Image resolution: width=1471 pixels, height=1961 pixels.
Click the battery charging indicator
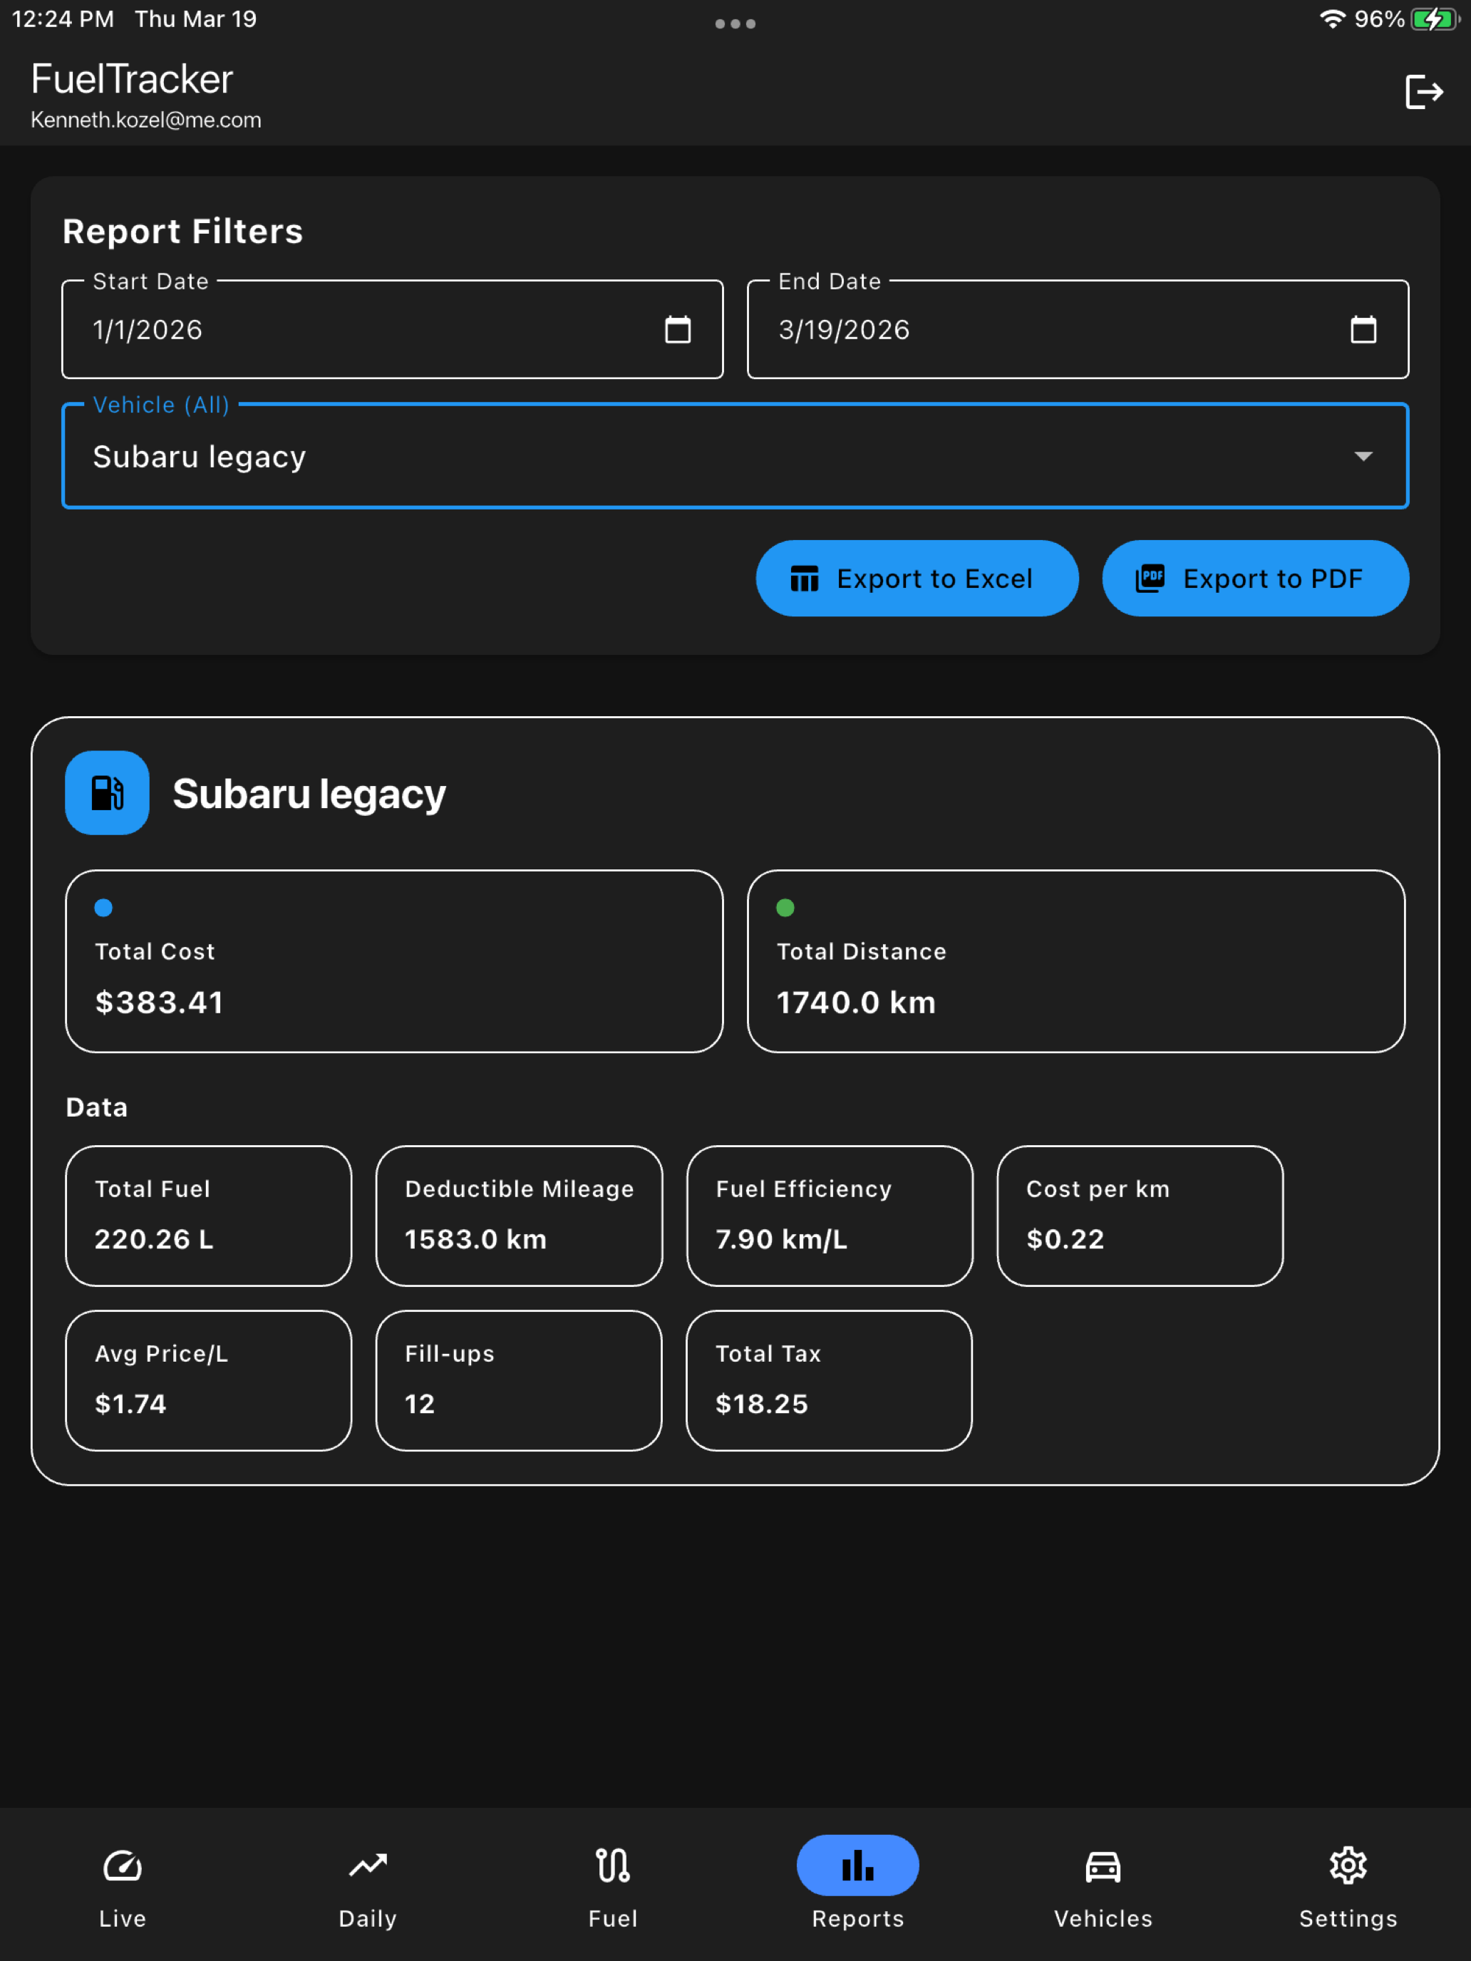click(1435, 19)
